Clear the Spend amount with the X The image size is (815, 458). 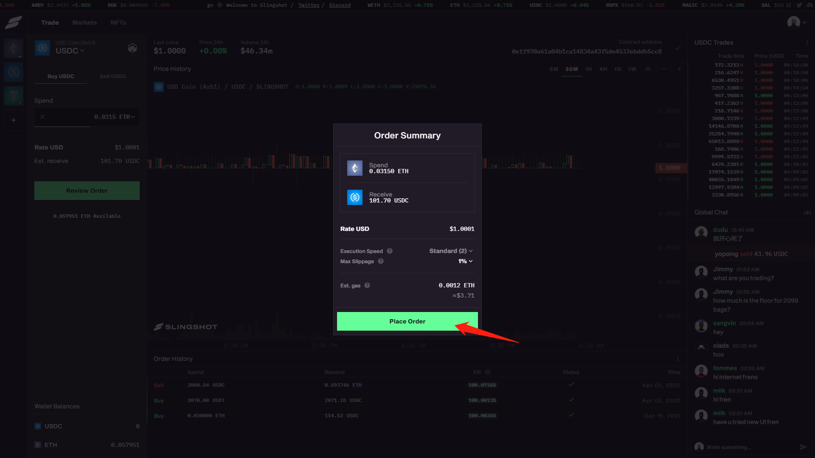[42, 117]
